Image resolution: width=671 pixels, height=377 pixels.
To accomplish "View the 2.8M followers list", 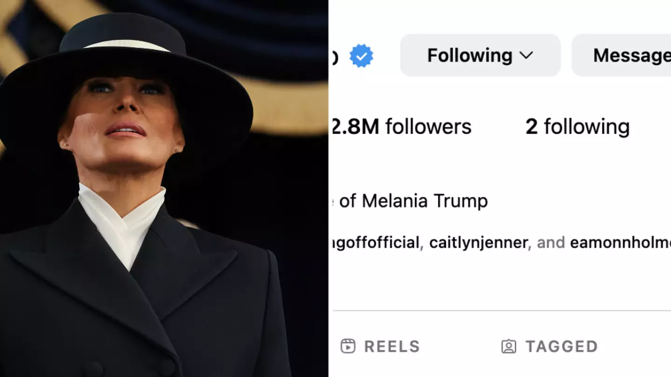I will coord(401,126).
